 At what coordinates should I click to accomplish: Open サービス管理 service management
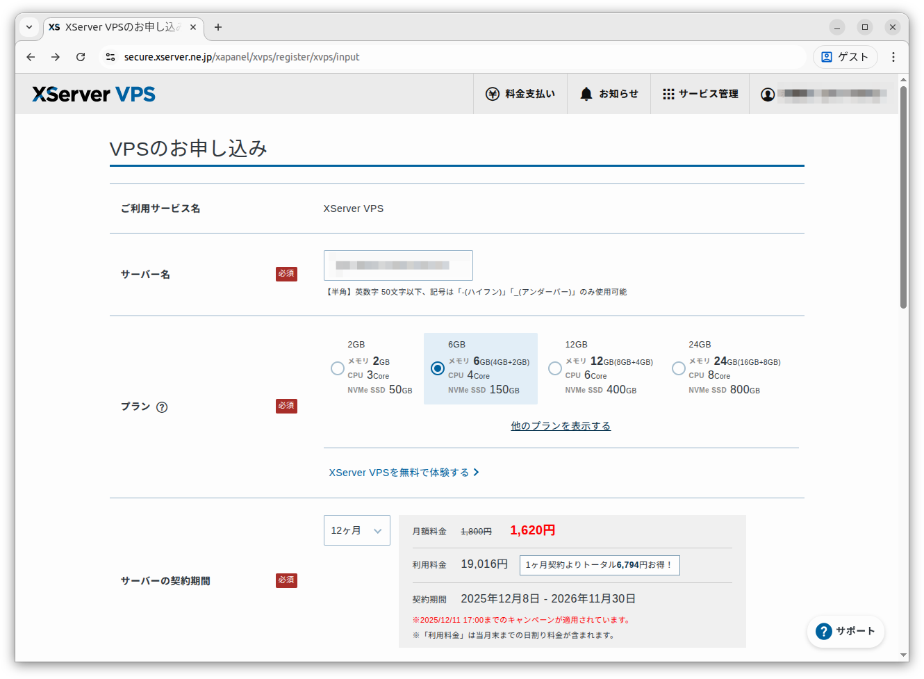click(x=700, y=93)
